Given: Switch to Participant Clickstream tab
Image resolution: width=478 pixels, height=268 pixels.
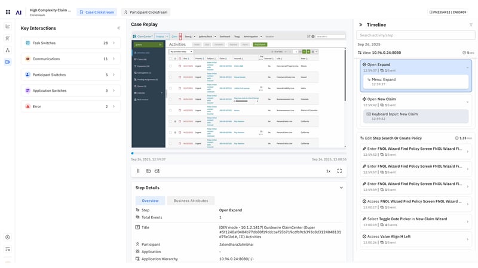Looking at the screenshot, I should tap(146, 12).
